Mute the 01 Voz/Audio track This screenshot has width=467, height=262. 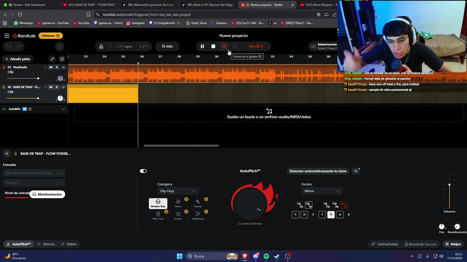[x=51, y=67]
